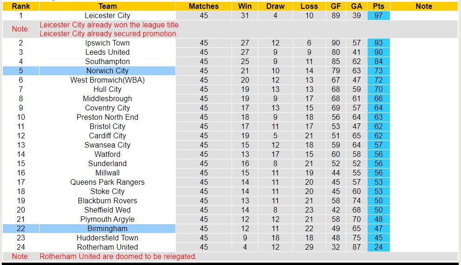Click Leicester City's 97 points cell
This screenshot has width=461, height=265.
tap(378, 15)
